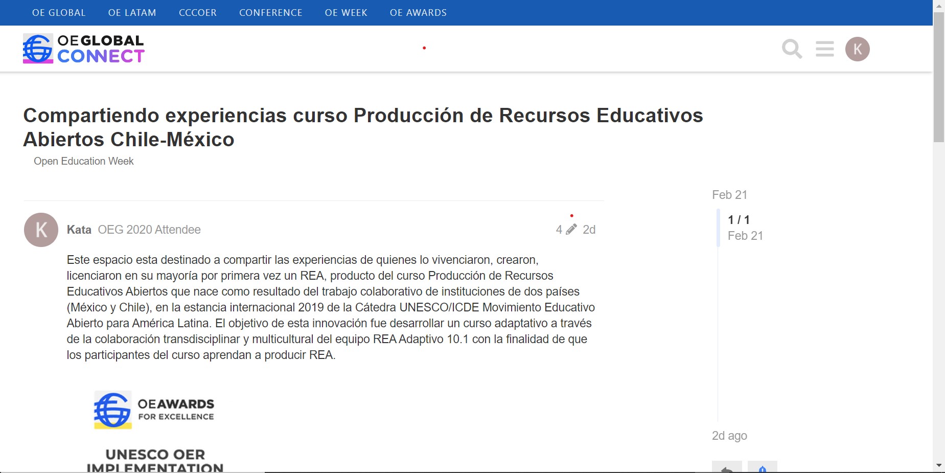The width and height of the screenshot is (945, 473).
Task: Click the user avatar in header
Action: click(x=857, y=49)
